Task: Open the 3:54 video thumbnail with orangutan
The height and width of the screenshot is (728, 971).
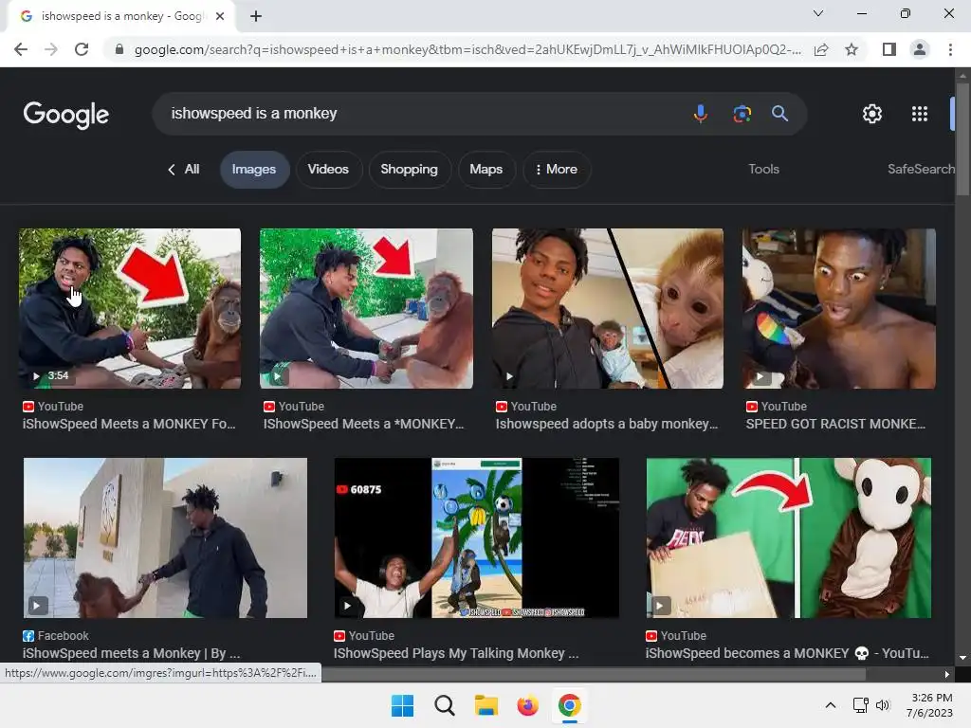Action: coord(130,308)
